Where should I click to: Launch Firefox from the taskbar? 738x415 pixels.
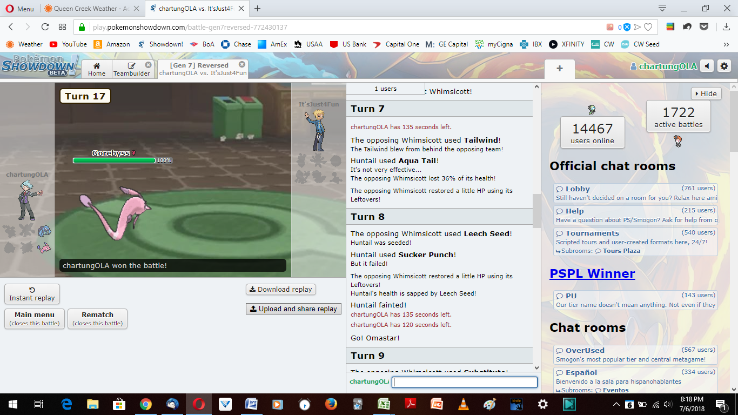pos(331,404)
